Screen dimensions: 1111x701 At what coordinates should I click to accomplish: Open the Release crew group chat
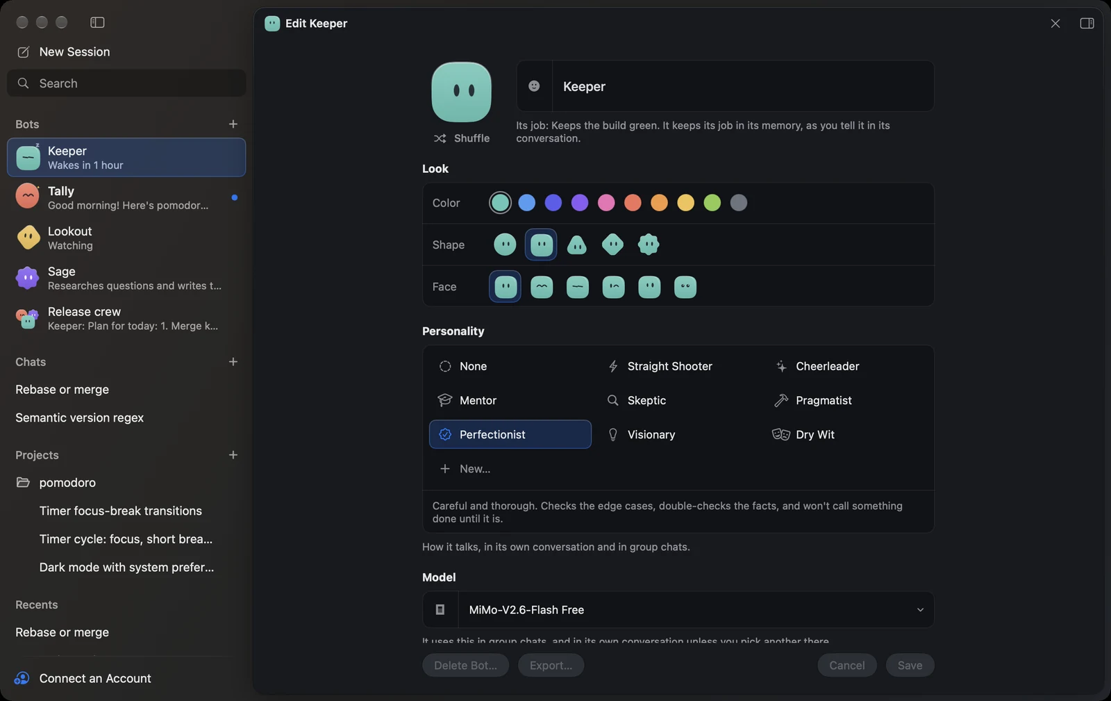pos(126,318)
